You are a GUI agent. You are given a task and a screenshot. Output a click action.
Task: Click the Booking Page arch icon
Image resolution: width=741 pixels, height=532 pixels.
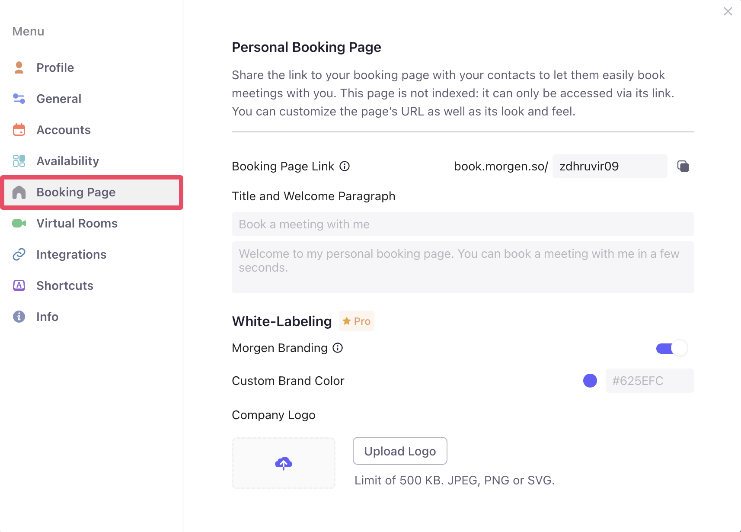click(x=19, y=192)
